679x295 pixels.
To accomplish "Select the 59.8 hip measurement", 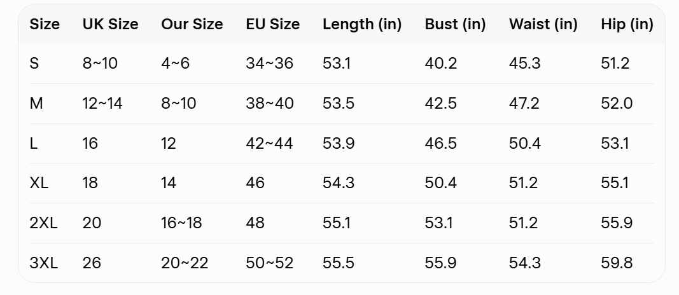I will tap(617, 263).
